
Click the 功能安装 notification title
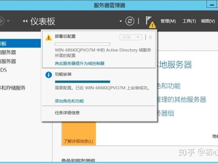coord(63,74)
